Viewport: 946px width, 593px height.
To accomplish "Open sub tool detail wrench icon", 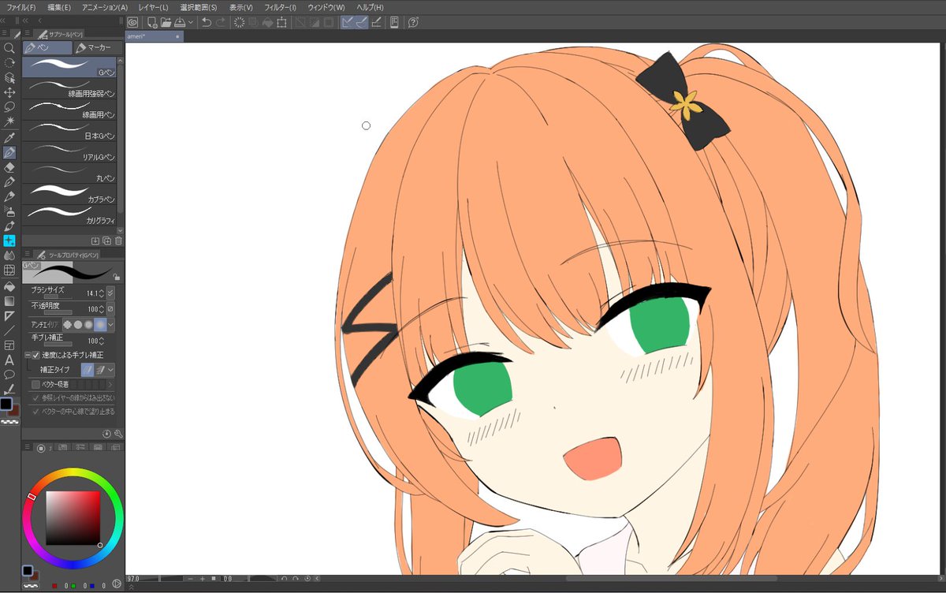I will coord(118,434).
